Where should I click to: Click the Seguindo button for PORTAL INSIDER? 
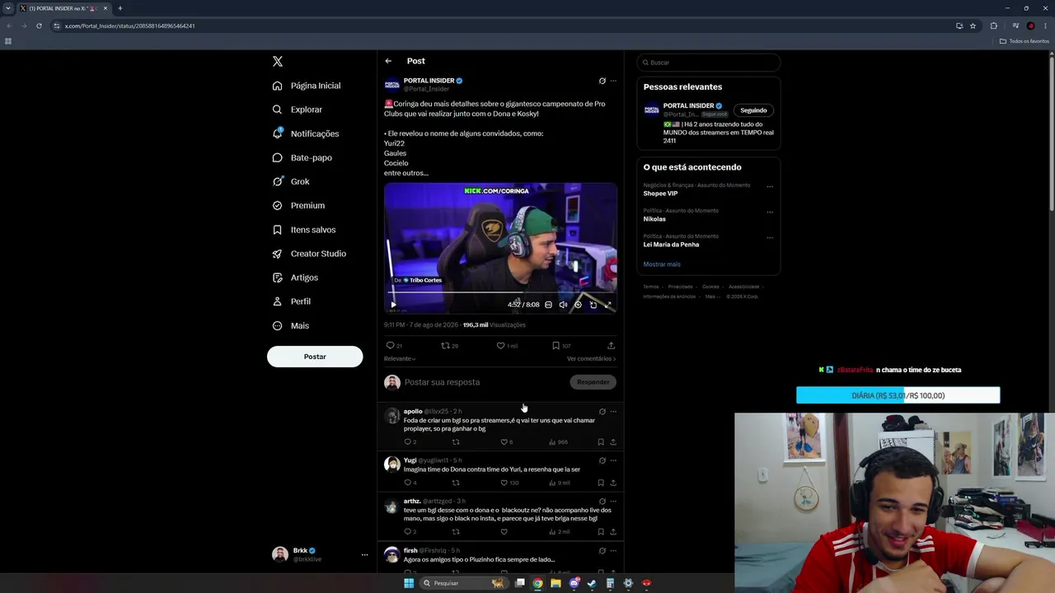[753, 110]
